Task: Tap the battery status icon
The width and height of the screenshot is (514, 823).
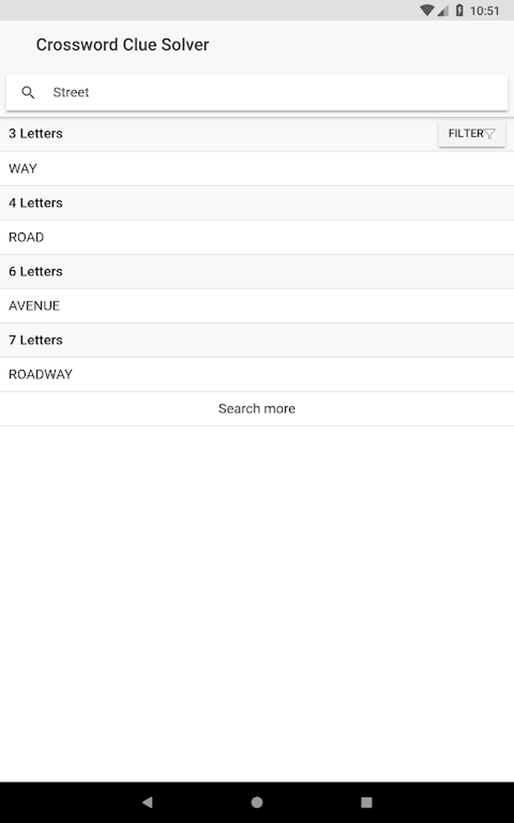Action: point(460,10)
